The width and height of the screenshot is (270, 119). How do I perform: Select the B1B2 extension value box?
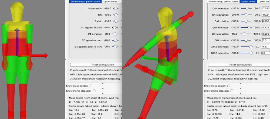(265, 53)
